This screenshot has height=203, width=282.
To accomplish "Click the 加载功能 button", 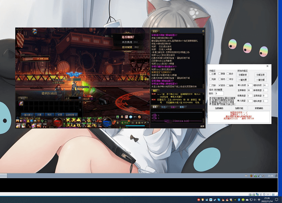I will [239, 108].
